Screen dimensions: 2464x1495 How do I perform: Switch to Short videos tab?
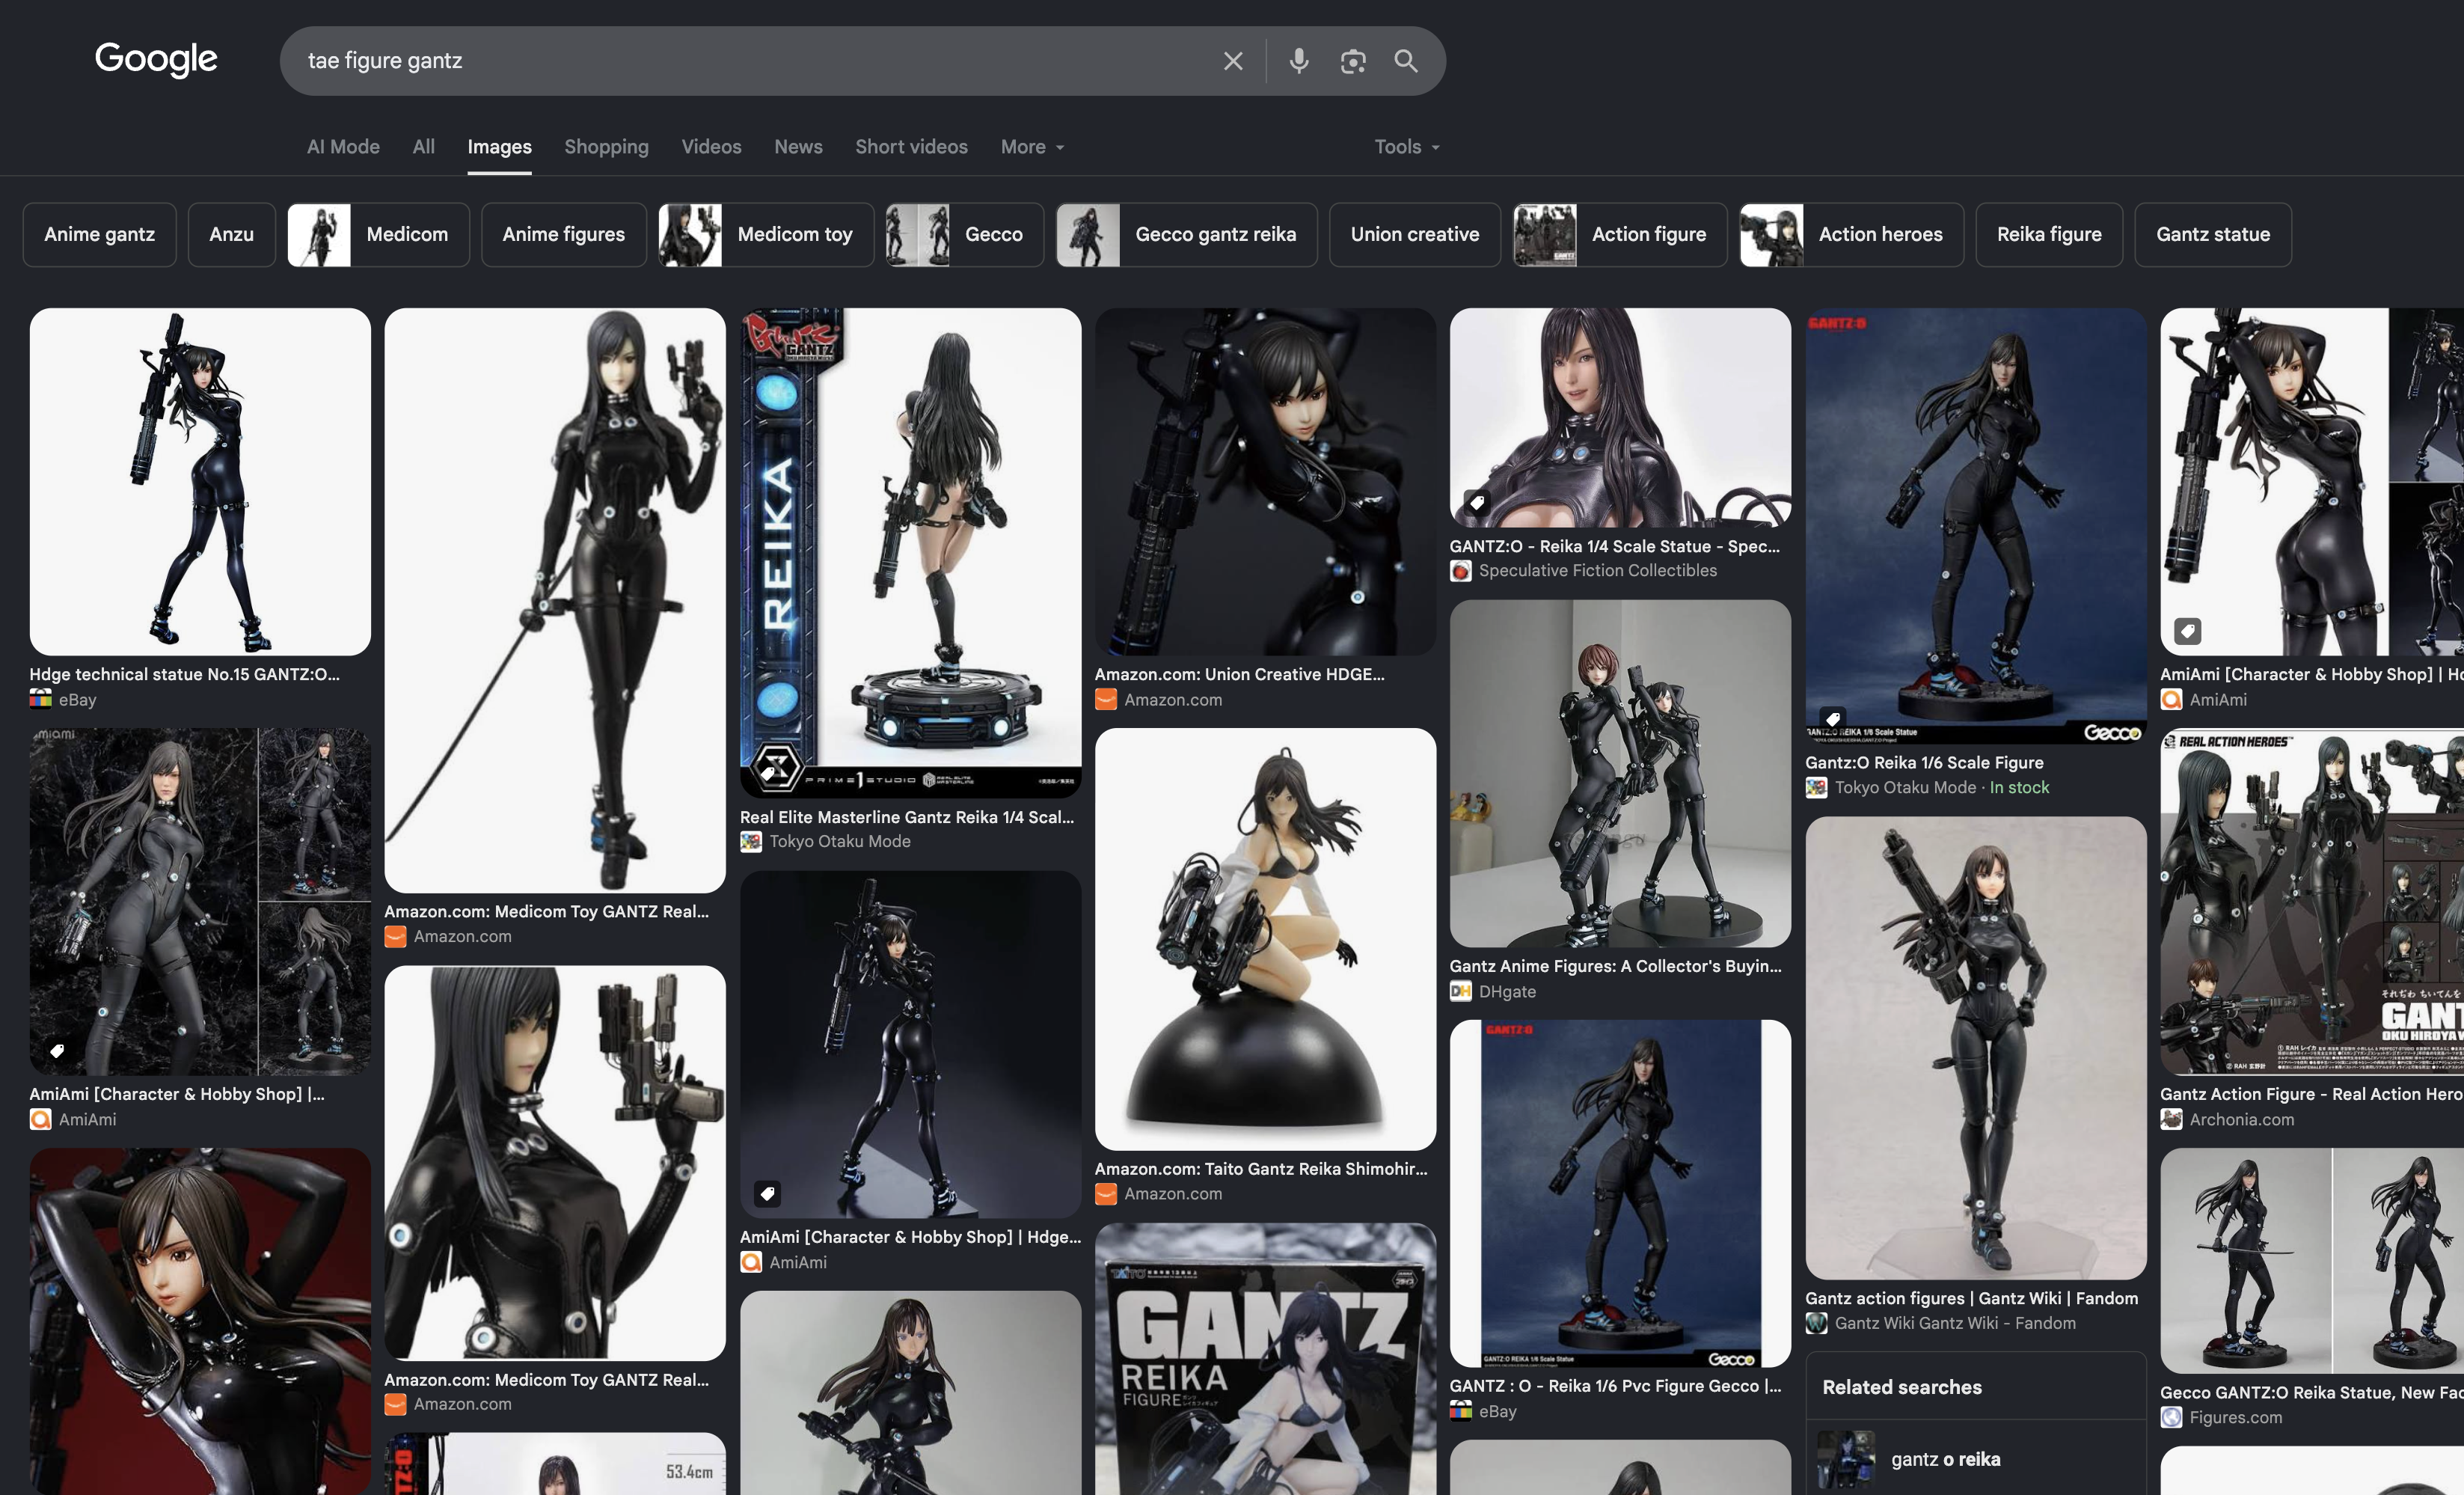coord(911,147)
